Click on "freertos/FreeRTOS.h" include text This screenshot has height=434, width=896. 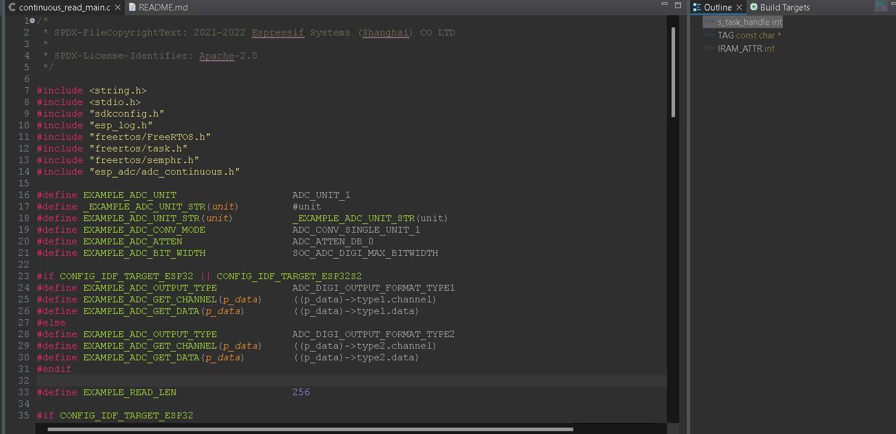pos(149,137)
